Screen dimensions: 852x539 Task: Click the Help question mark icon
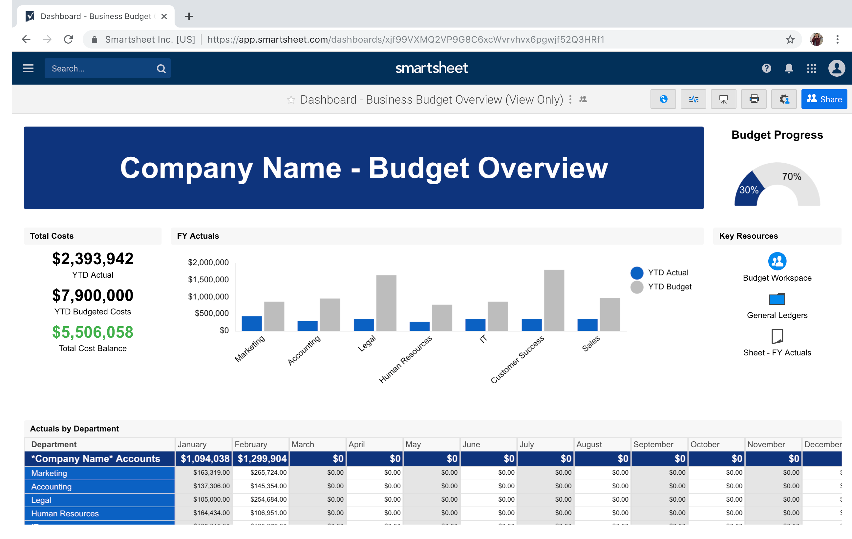(x=766, y=68)
